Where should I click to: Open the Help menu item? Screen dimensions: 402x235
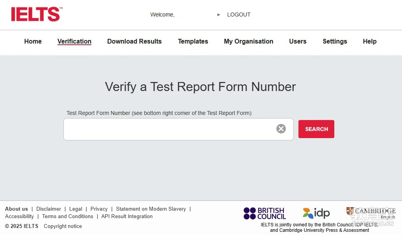click(x=370, y=41)
